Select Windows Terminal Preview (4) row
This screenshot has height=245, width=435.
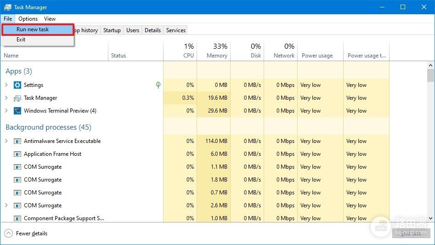coord(60,111)
